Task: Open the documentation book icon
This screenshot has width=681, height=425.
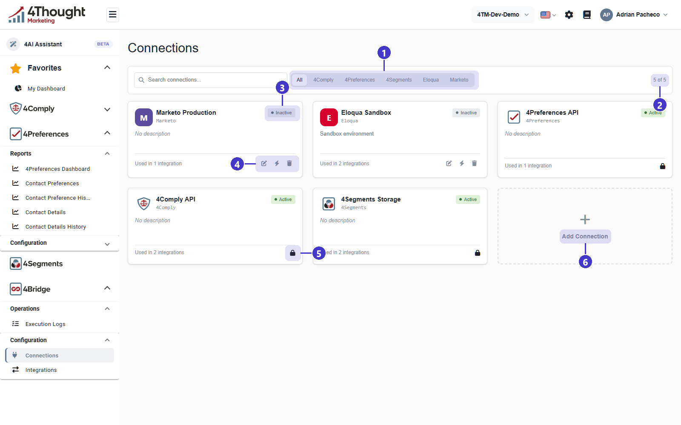Action: click(587, 15)
